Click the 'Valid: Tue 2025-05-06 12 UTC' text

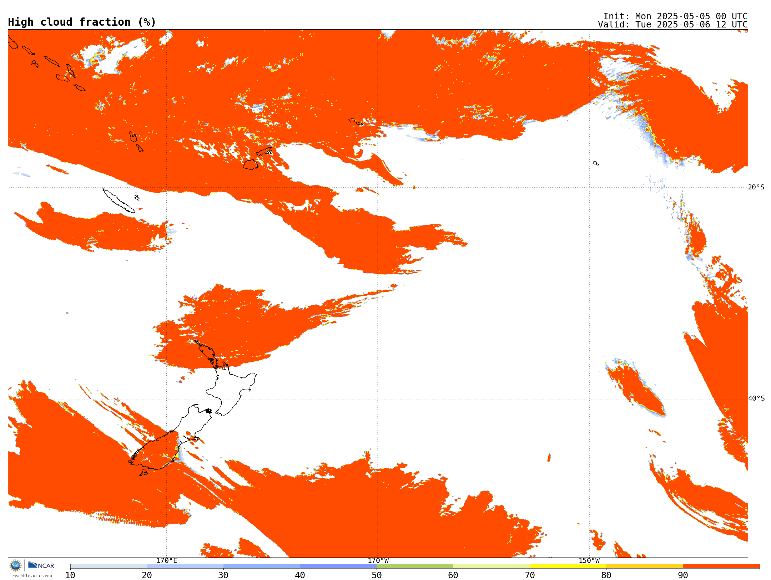pos(673,25)
